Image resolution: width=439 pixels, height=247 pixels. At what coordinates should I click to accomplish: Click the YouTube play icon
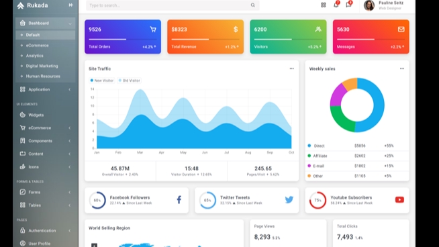click(x=399, y=199)
